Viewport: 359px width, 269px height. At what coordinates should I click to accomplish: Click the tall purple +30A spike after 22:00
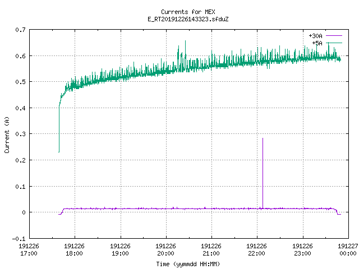click(x=263, y=173)
